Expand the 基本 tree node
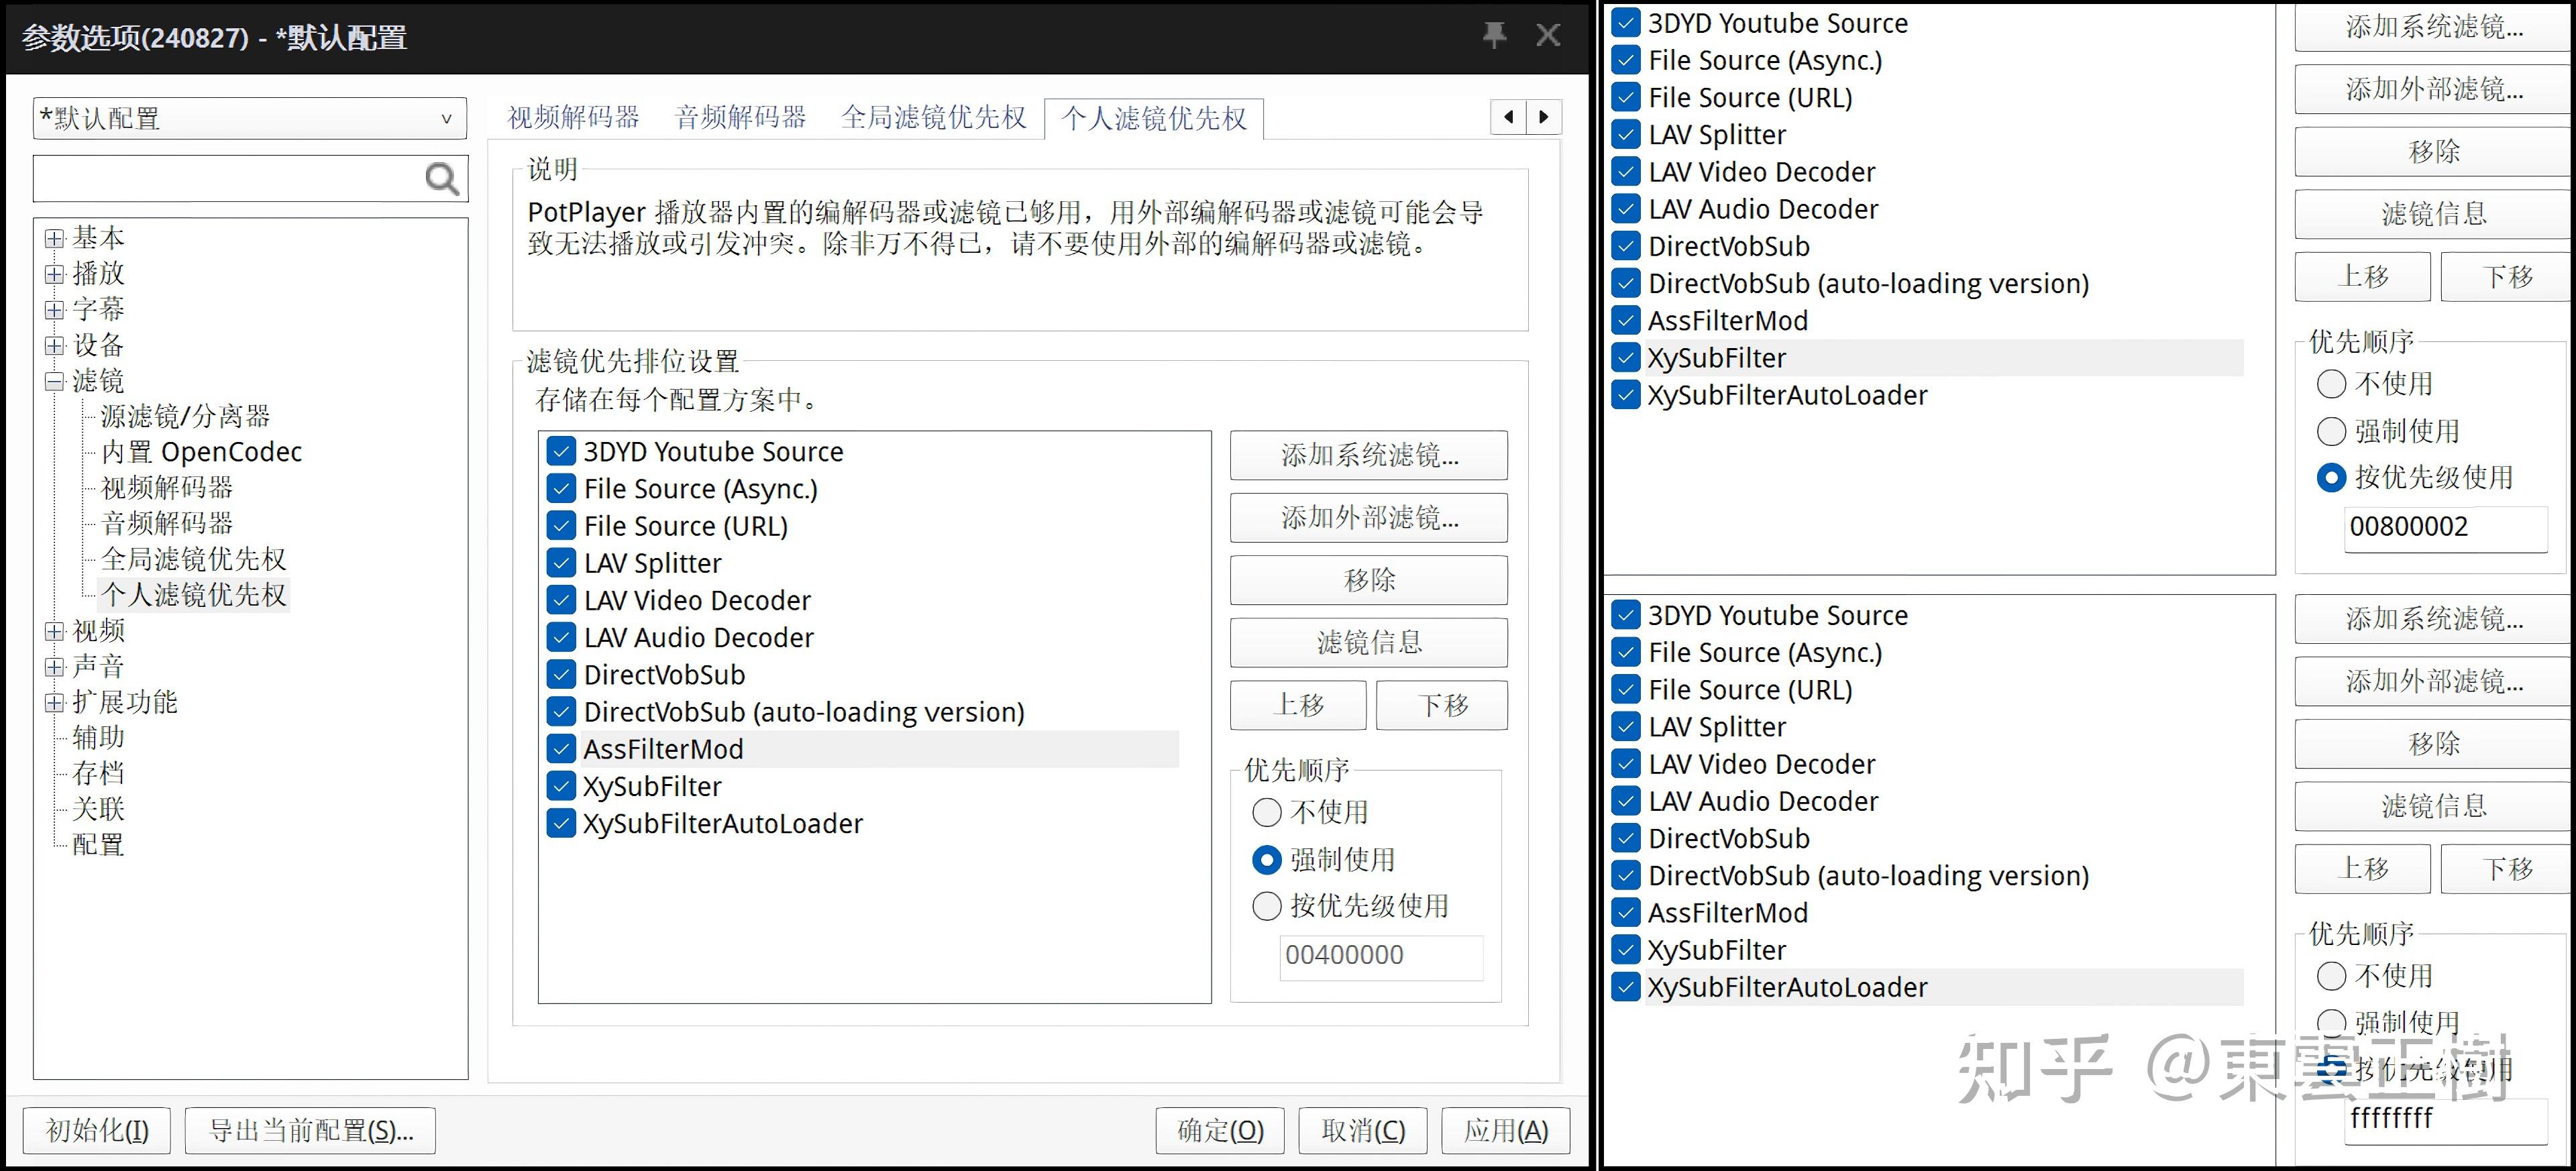The image size is (2576, 1171). click(54, 239)
